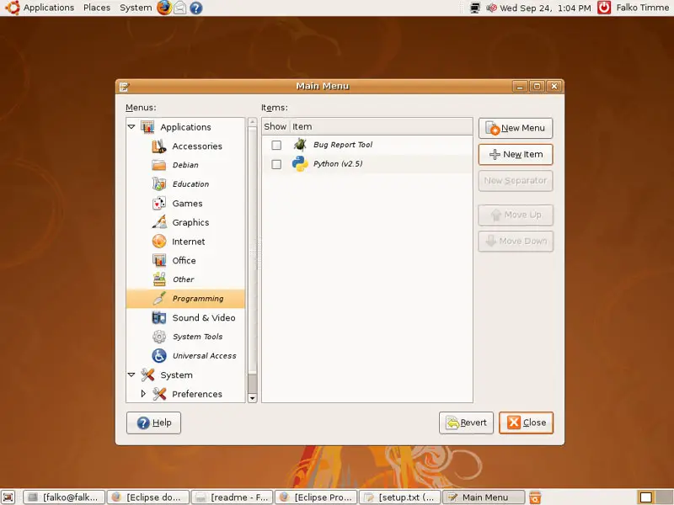Click the Graphics category icon
674x505 pixels.
(x=159, y=222)
